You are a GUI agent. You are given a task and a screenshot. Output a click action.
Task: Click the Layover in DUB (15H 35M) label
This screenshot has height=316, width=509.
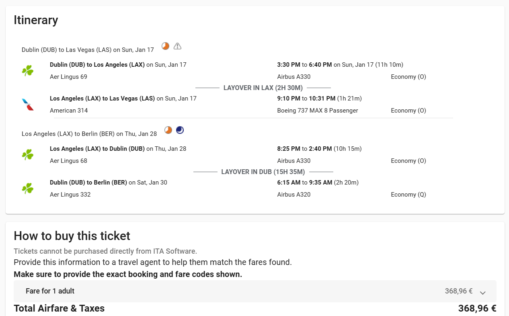pos(263,172)
